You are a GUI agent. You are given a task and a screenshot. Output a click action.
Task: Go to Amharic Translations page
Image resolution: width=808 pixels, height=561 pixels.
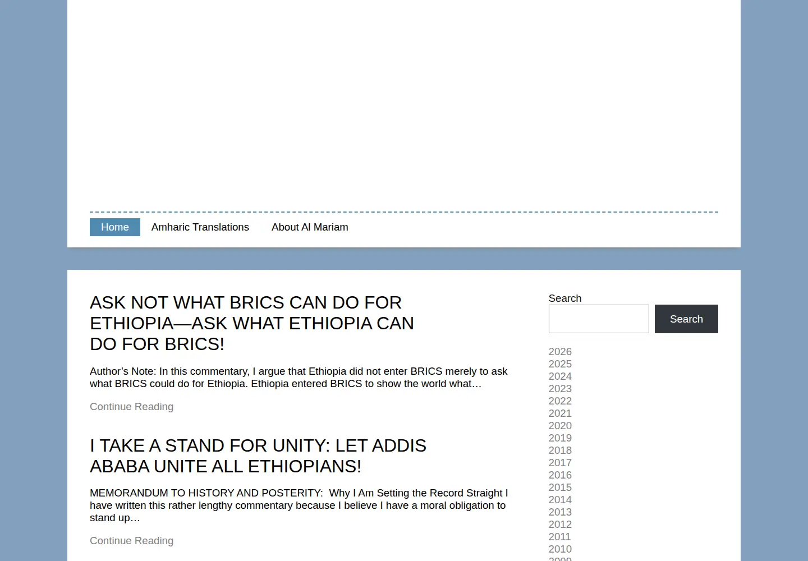(200, 227)
